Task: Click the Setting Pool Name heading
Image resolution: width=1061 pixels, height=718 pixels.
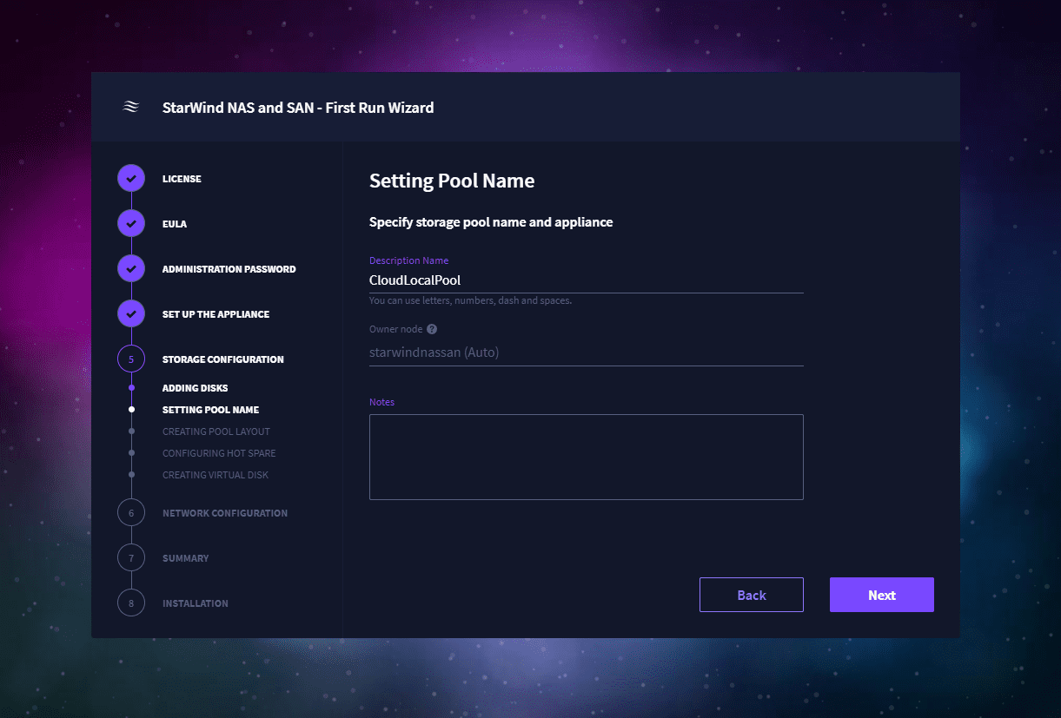Action: [x=452, y=181]
